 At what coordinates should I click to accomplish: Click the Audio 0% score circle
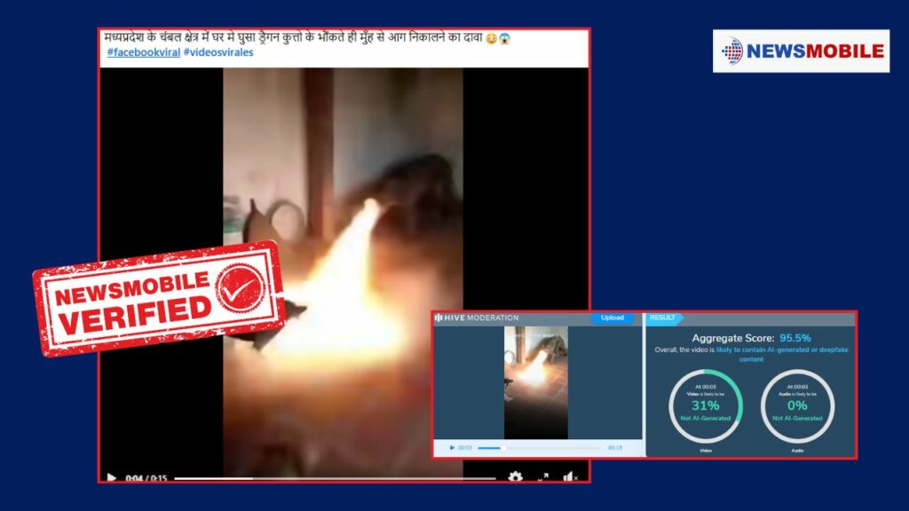click(x=796, y=405)
